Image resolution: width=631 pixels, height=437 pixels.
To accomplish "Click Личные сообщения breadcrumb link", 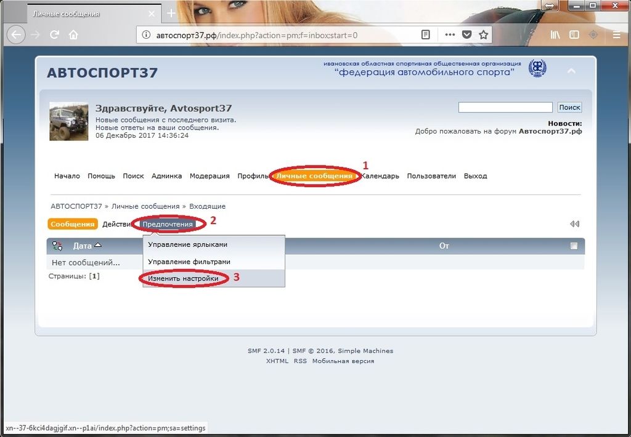I will tap(145, 206).
